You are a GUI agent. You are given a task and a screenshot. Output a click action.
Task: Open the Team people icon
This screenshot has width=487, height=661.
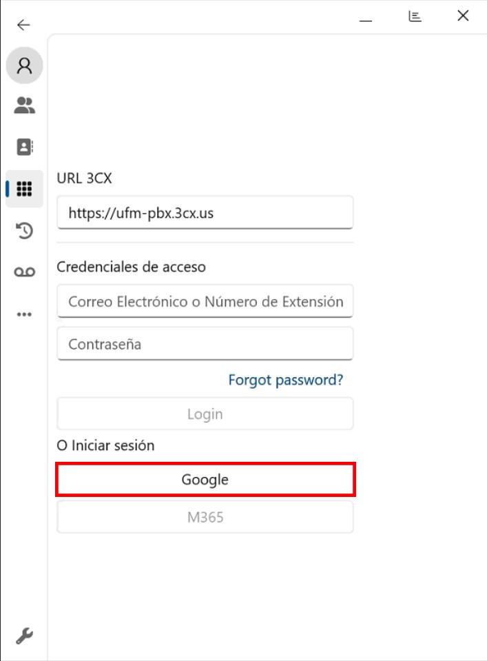pyautogui.click(x=25, y=105)
